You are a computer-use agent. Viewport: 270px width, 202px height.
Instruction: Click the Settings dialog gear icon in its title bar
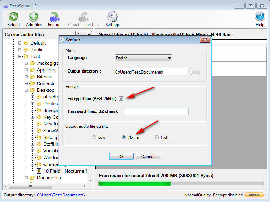coord(62,40)
